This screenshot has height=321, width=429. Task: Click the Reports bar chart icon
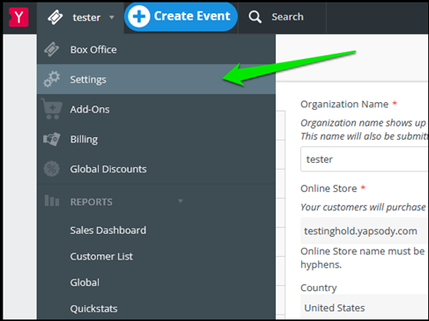[x=52, y=201]
